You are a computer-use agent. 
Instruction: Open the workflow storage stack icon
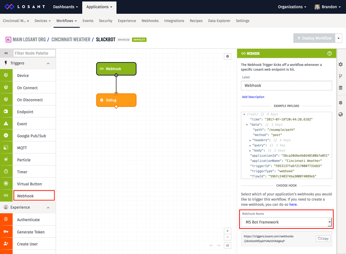[341, 88]
